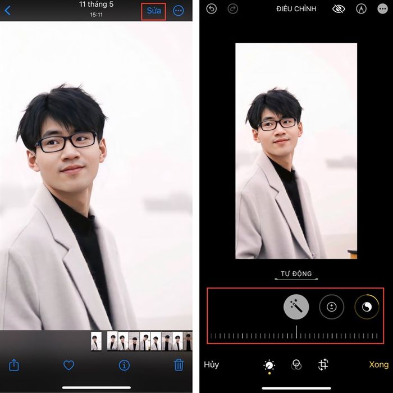393x393 pixels.
Task: Open photo info with the i icon
Action: 124,365
